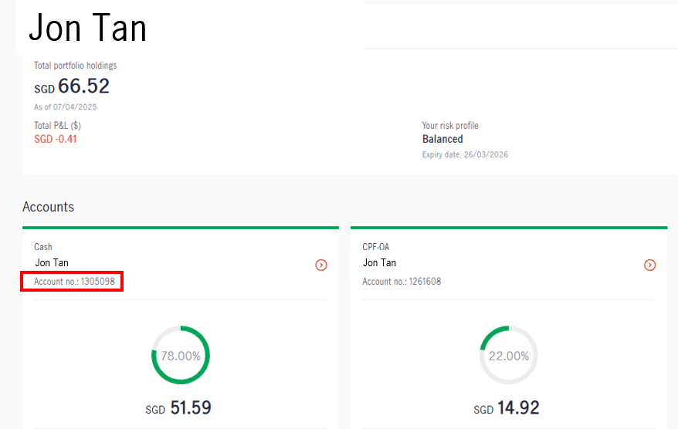
Task: Click the As of 07/04/2025 date
Action: pos(66,106)
